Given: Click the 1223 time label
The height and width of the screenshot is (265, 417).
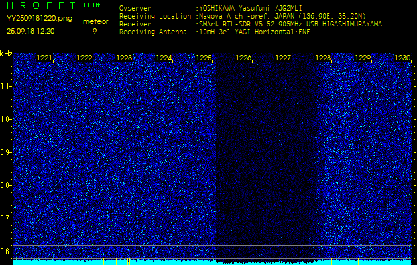Looking at the screenshot, I should pos(124,58).
